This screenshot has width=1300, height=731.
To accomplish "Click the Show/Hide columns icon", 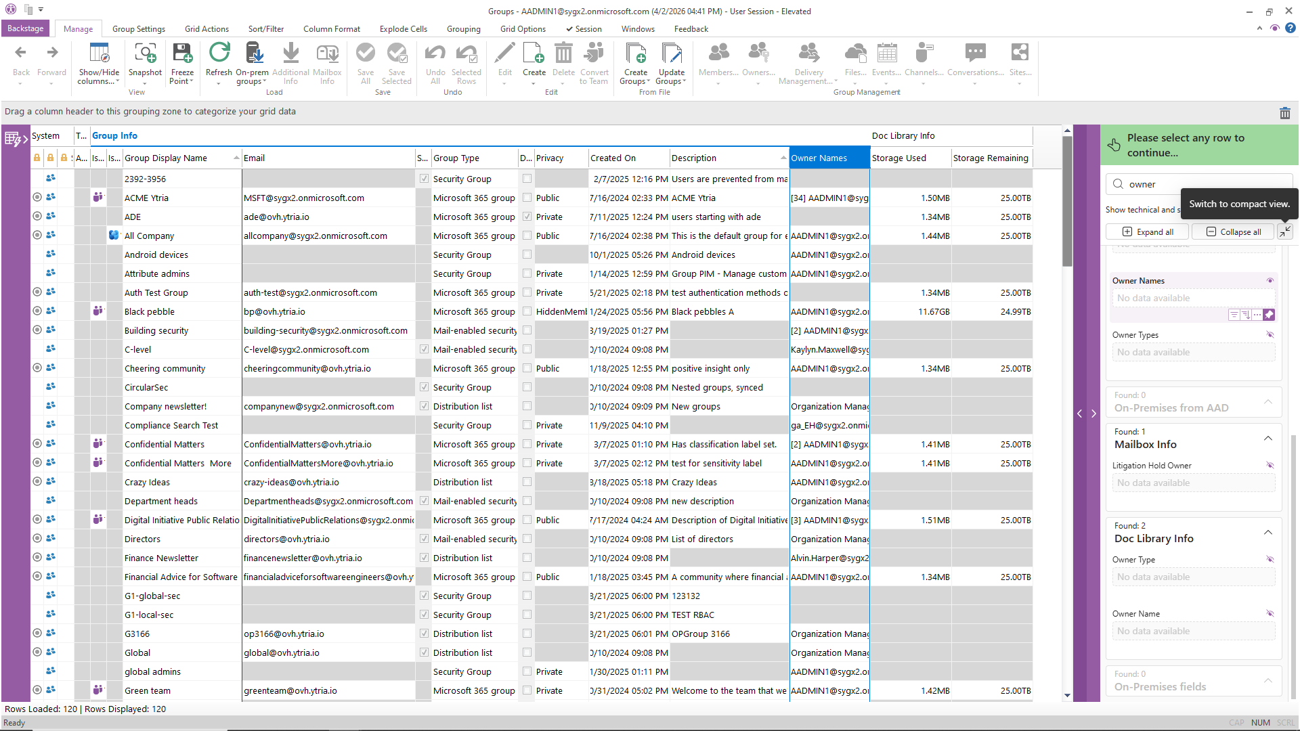I will pyautogui.click(x=99, y=53).
